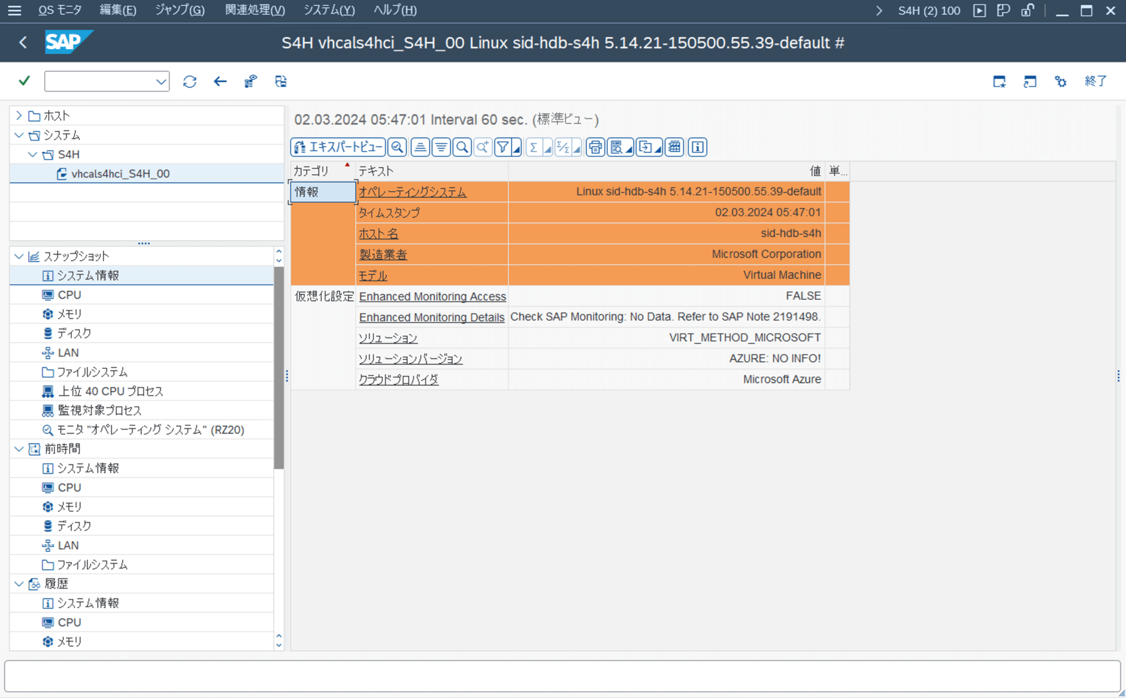
Task: Click the エキスパートビュー button
Action: pos(338,147)
